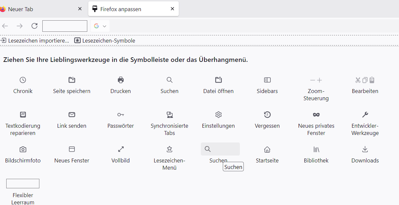Click the Drucken printer icon

121,80
